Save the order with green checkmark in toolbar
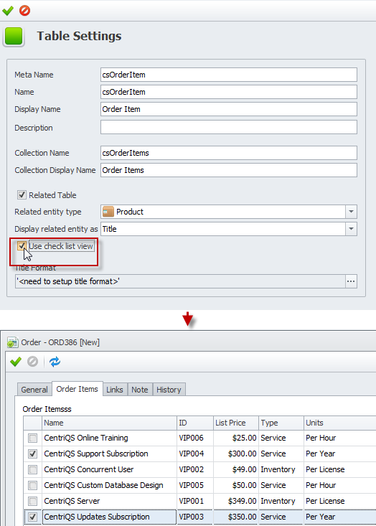The height and width of the screenshot is (526, 376). (x=16, y=362)
